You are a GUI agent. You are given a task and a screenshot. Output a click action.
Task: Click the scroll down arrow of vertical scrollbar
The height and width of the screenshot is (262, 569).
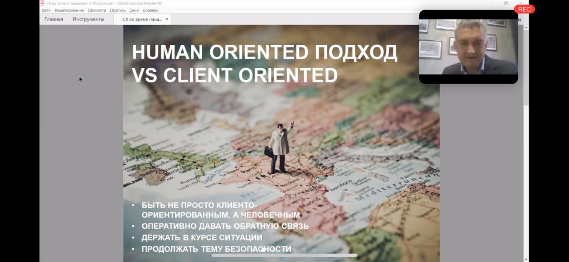click(526, 259)
